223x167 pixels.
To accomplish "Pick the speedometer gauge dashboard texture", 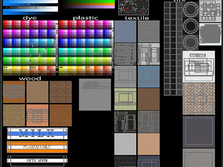I will [133, 7].
